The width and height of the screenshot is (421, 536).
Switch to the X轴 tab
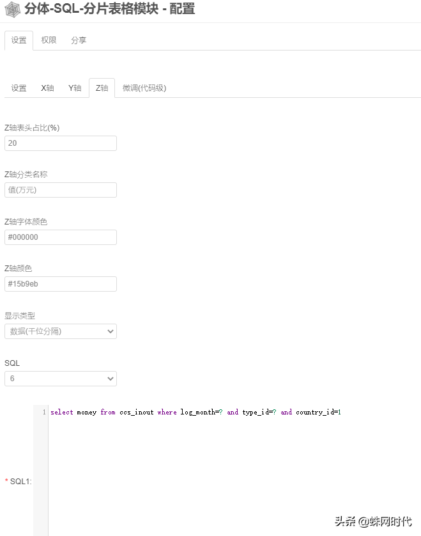pyautogui.click(x=47, y=88)
